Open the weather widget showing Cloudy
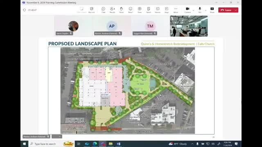The image size is (262, 147). [x=178, y=144]
